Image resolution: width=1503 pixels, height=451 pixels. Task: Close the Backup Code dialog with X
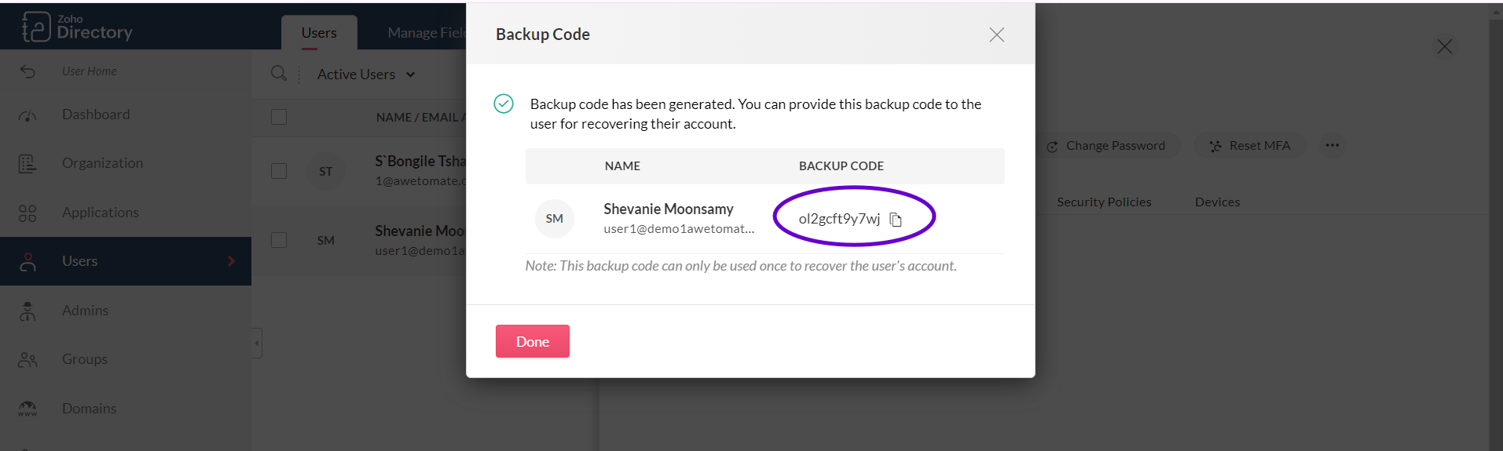tap(997, 35)
